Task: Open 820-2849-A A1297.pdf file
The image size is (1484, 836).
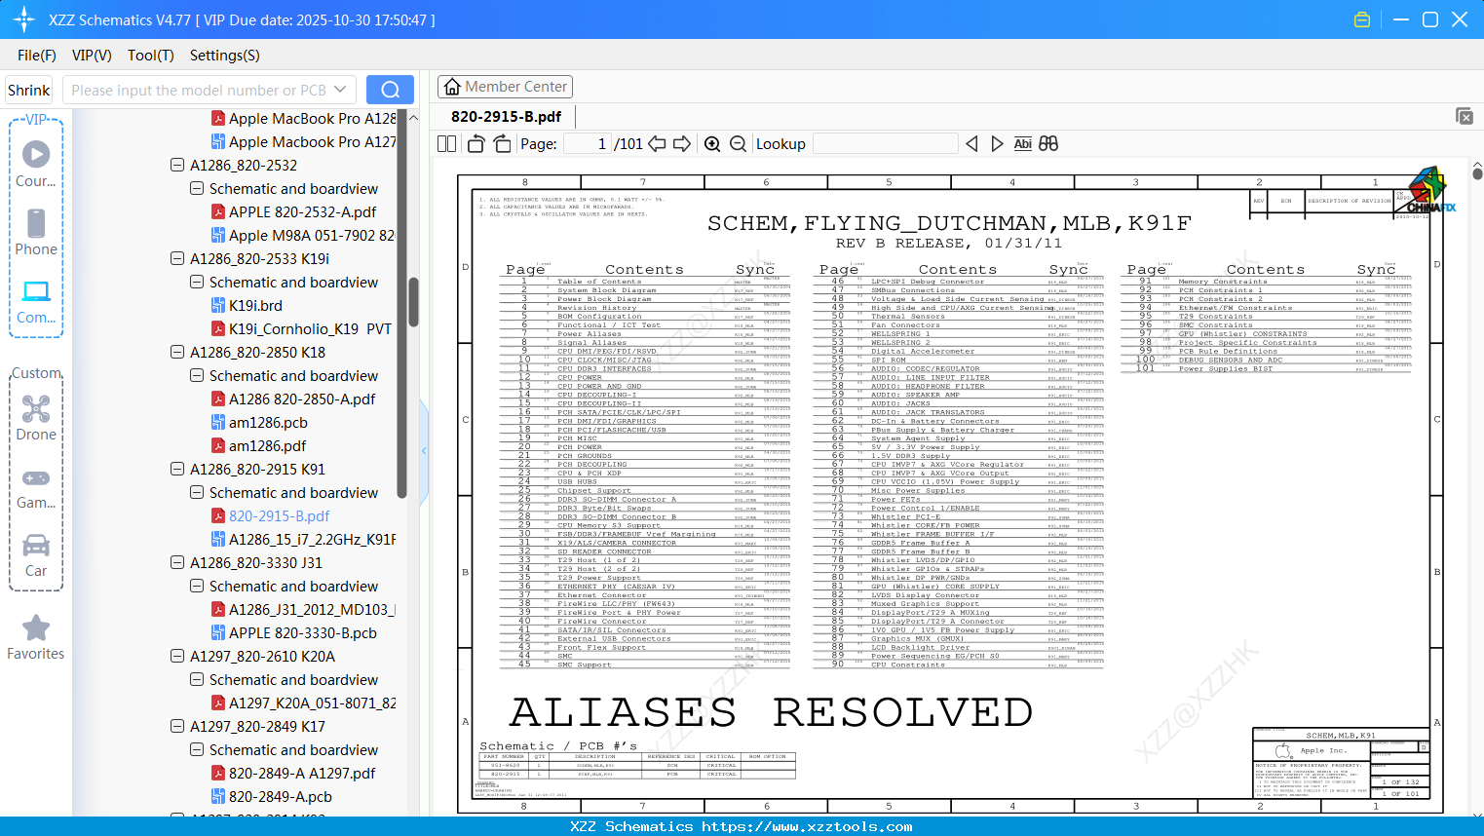Action: 302,773
